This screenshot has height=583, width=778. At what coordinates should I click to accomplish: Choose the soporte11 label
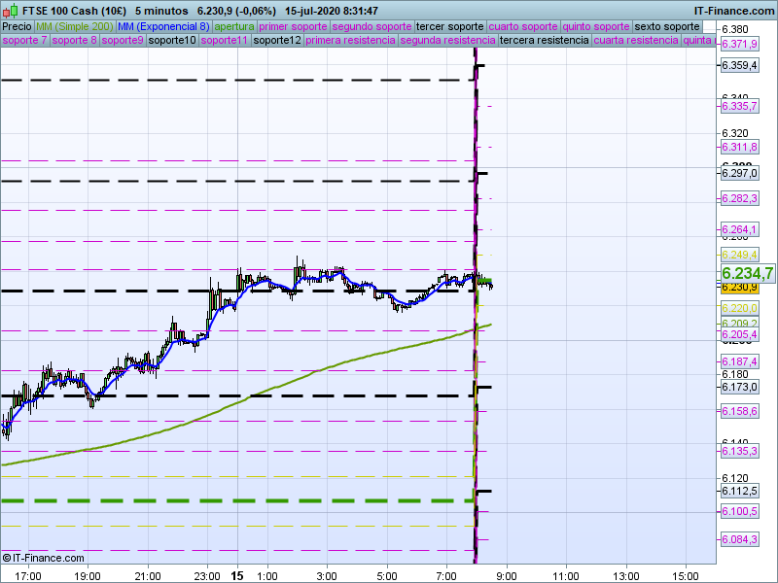[225, 40]
